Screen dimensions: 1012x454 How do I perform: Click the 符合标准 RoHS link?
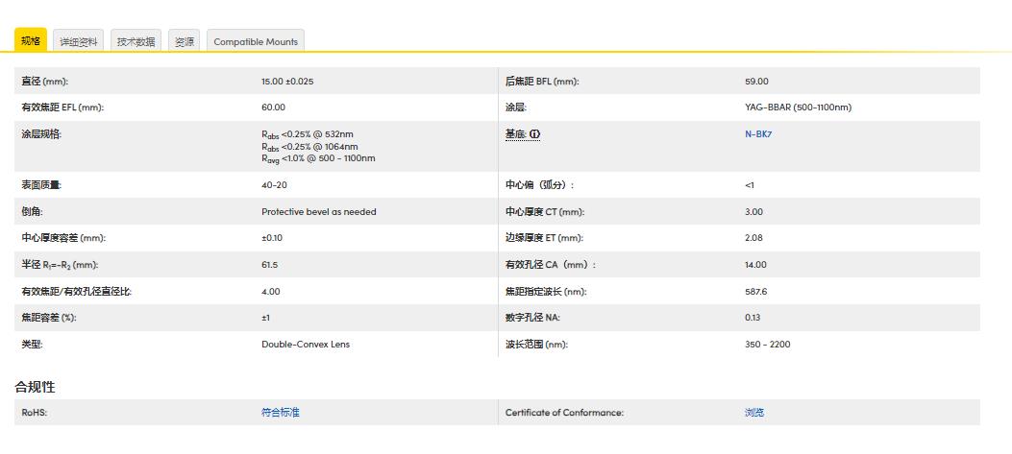280,413
